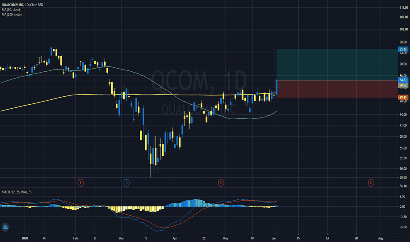Image resolution: width=410 pixels, height=242 pixels.
Task: Open the earnings marker below early February
Action: tap(81, 182)
